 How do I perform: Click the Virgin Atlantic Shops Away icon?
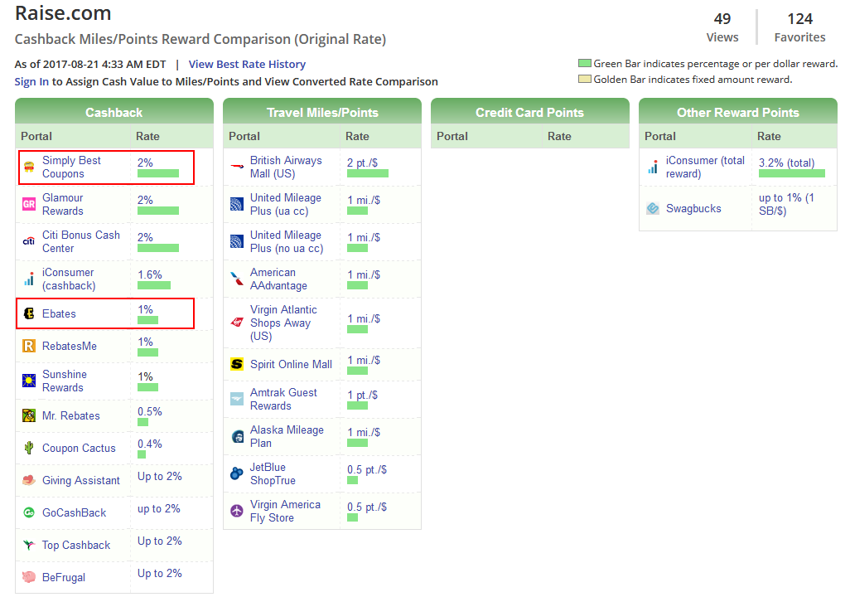point(237,323)
